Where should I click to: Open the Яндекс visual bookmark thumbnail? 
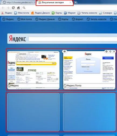point(33,70)
